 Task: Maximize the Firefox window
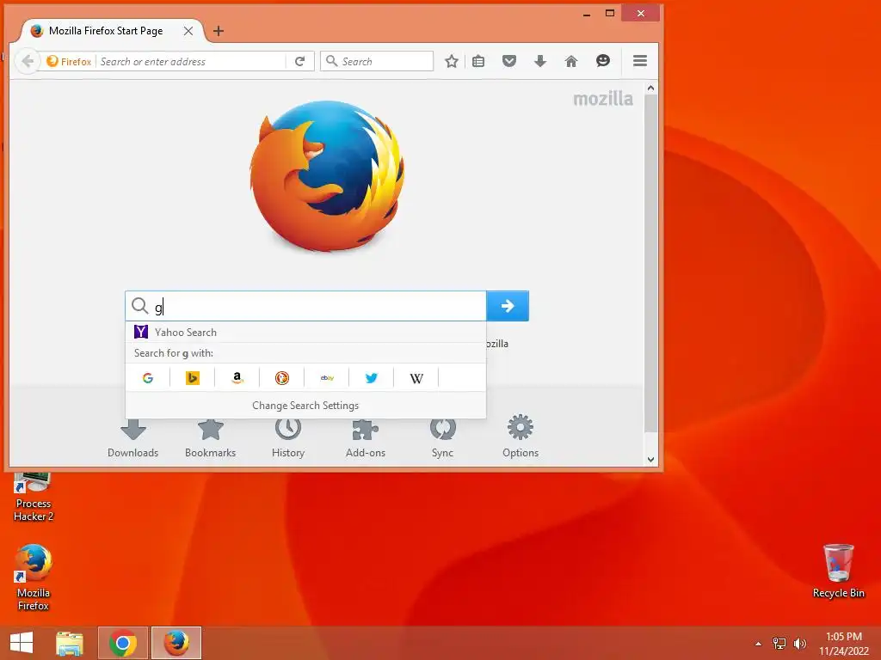[x=610, y=13]
